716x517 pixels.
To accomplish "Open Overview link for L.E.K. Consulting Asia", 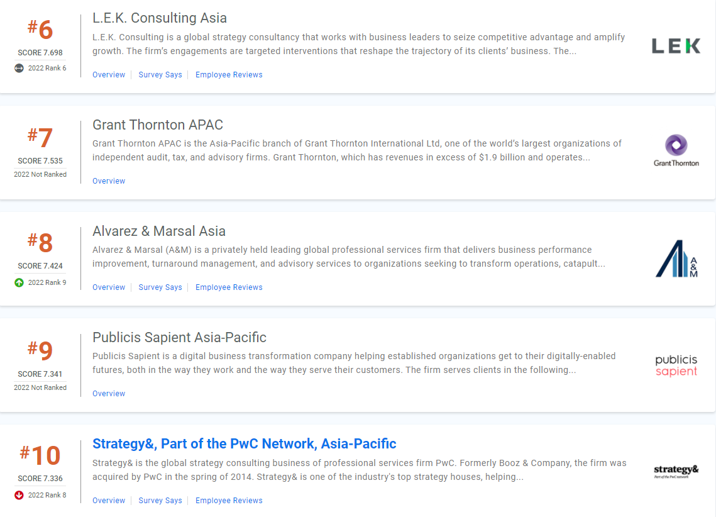I will pyautogui.click(x=109, y=74).
